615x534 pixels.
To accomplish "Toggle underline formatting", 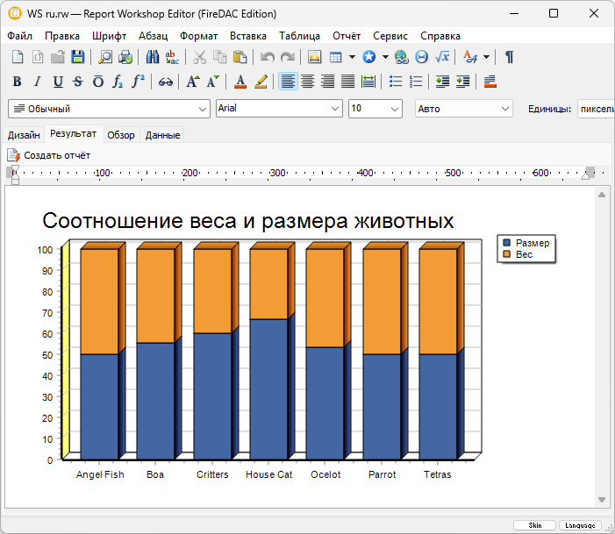I will tap(58, 82).
